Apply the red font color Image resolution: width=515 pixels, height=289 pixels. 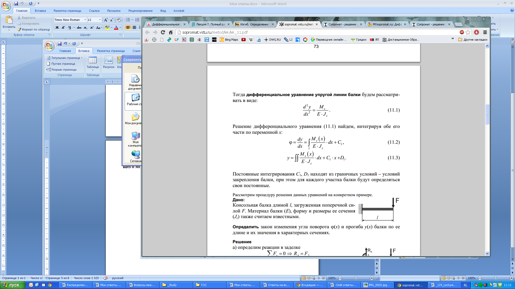click(116, 28)
